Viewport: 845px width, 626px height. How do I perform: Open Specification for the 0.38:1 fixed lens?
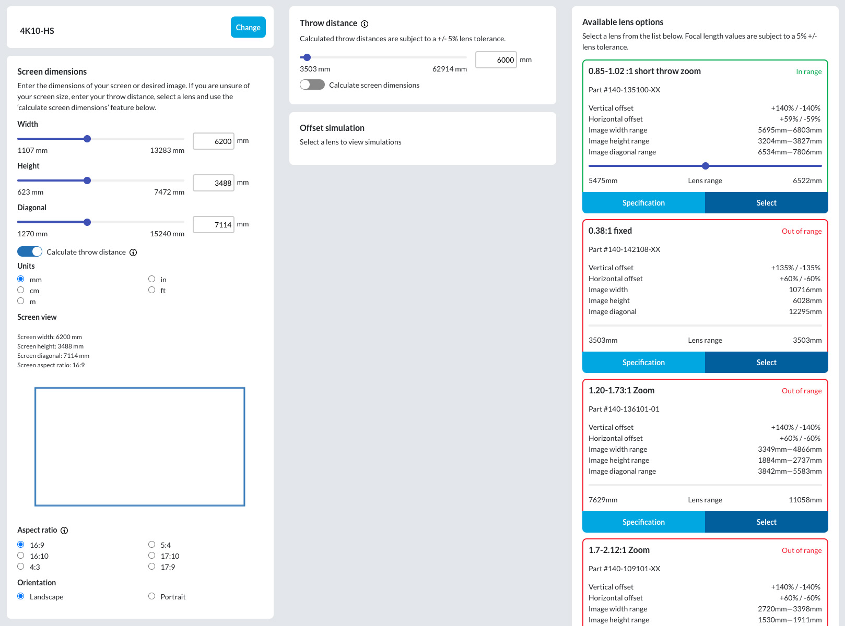(643, 363)
